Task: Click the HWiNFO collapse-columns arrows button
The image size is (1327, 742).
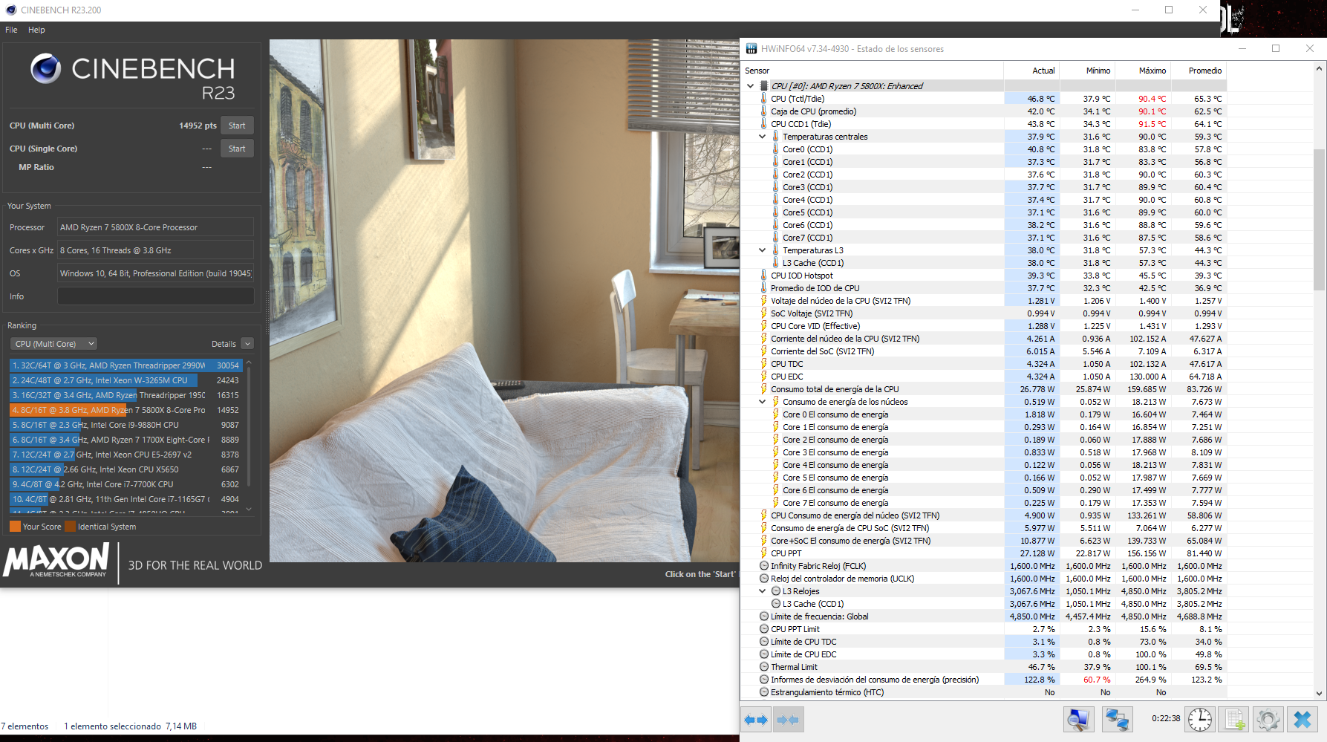Action: [788, 719]
